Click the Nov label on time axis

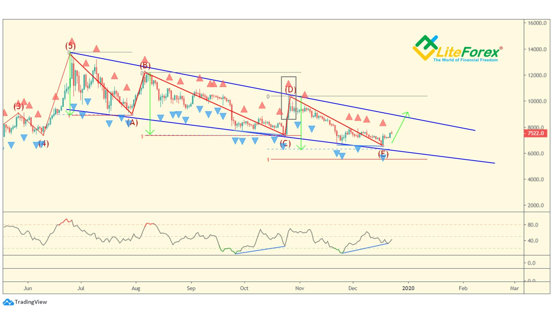pyautogui.click(x=299, y=288)
